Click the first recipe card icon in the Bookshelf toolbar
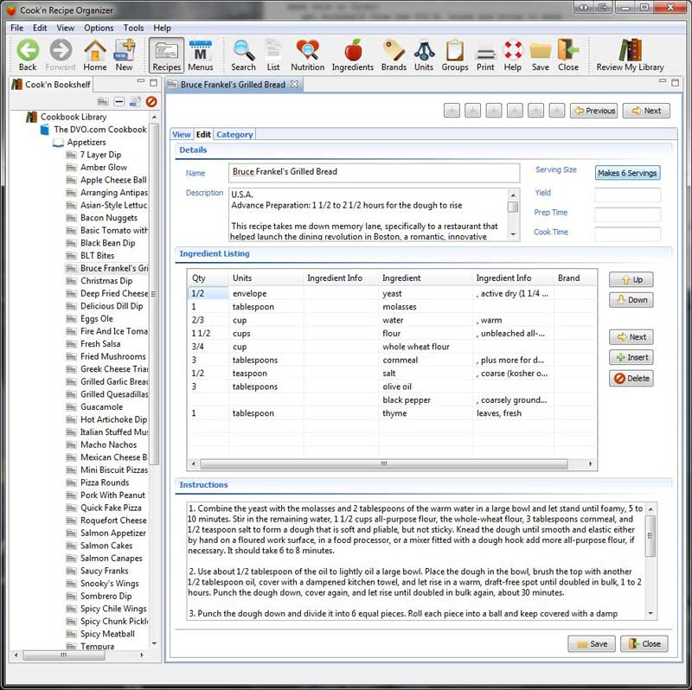 click(103, 102)
